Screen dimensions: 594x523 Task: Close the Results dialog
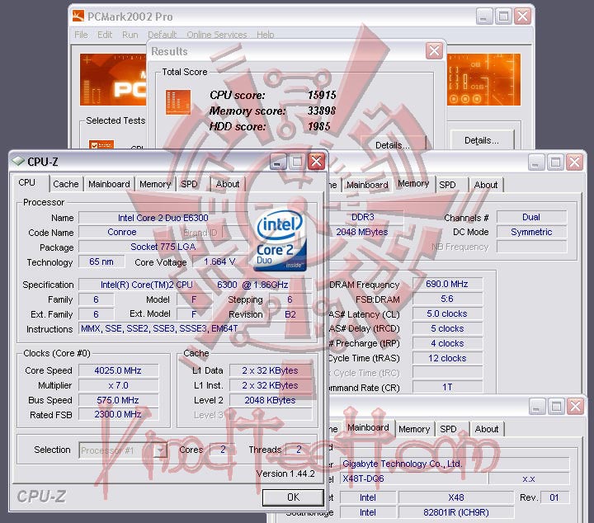pyautogui.click(x=434, y=51)
